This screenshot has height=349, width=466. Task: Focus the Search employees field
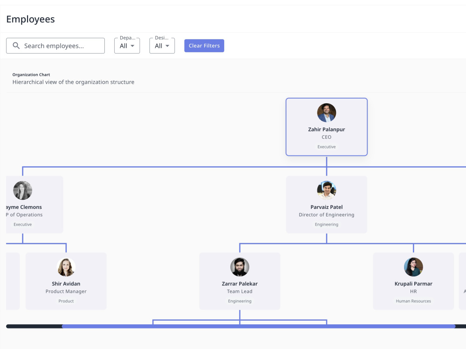[x=55, y=46]
